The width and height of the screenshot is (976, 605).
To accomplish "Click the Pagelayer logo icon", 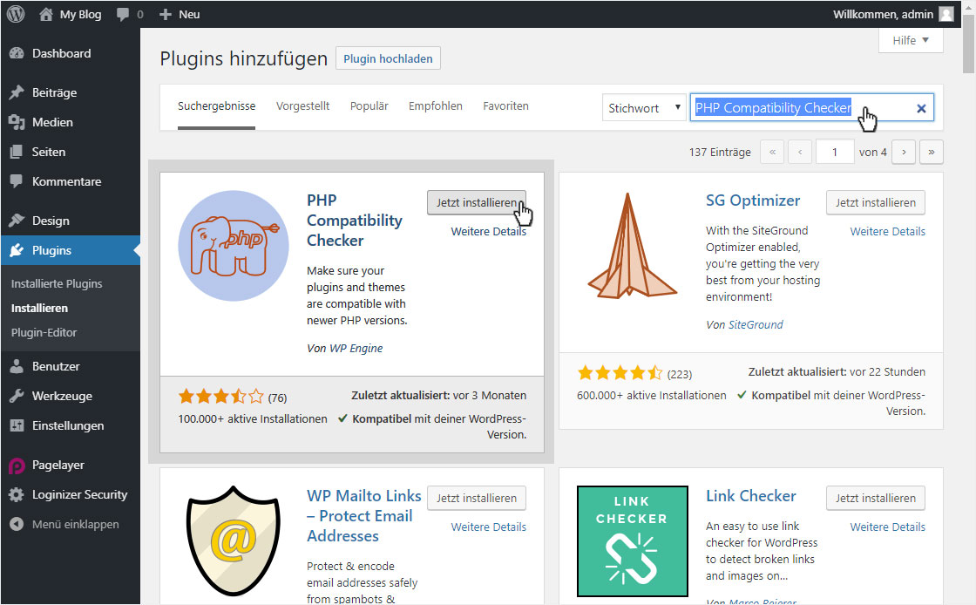I will (17, 466).
